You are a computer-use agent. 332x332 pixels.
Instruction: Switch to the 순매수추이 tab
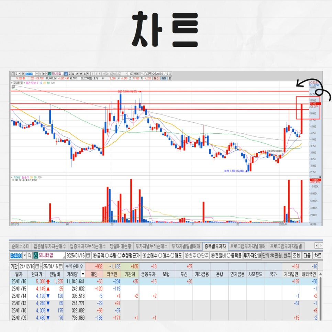coord(21,246)
